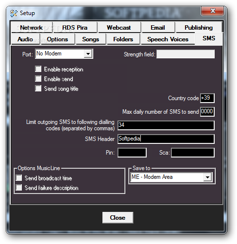The image size is (237, 244).
Task: Toggle Send song title checkbox
Action: (38, 88)
